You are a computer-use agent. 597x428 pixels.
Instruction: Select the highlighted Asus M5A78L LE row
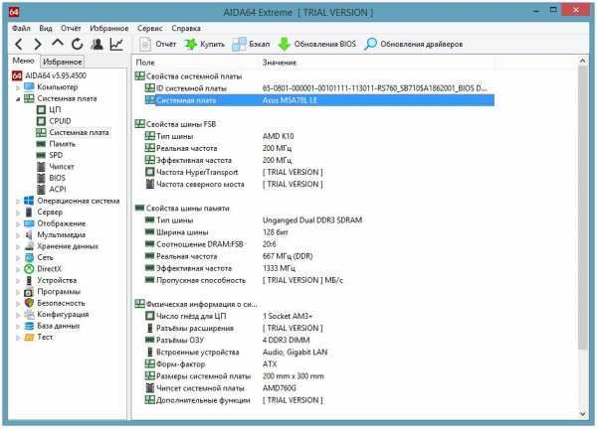coord(319,100)
